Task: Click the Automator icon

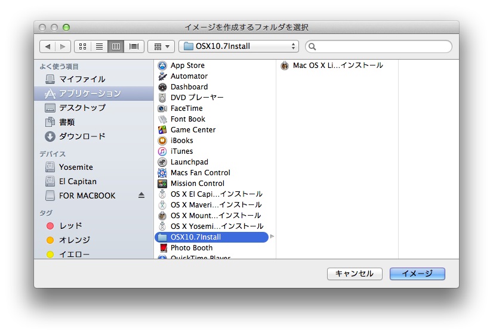Action: pyautogui.click(x=162, y=76)
